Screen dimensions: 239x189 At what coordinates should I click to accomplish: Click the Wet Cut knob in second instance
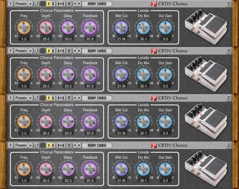(x=121, y=75)
